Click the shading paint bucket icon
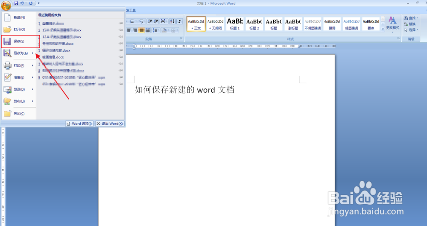 pyautogui.click(x=164, y=30)
